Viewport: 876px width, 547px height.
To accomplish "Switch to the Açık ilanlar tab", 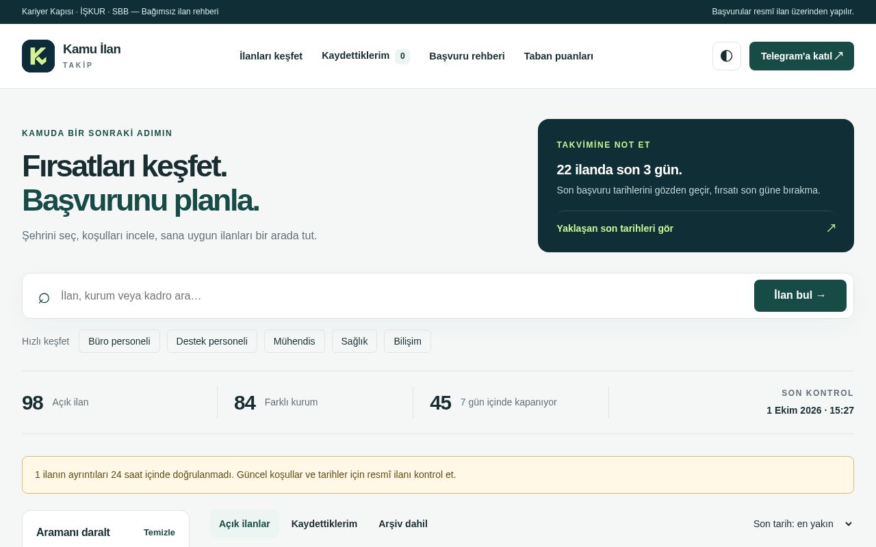I will coord(244,524).
